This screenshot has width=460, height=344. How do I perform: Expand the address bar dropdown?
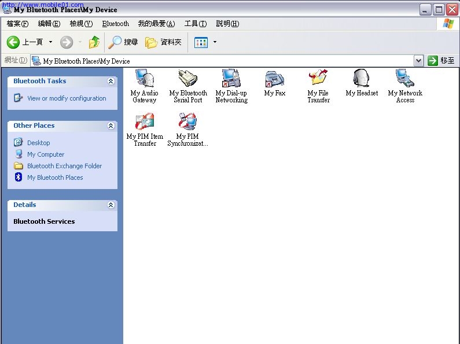click(419, 61)
